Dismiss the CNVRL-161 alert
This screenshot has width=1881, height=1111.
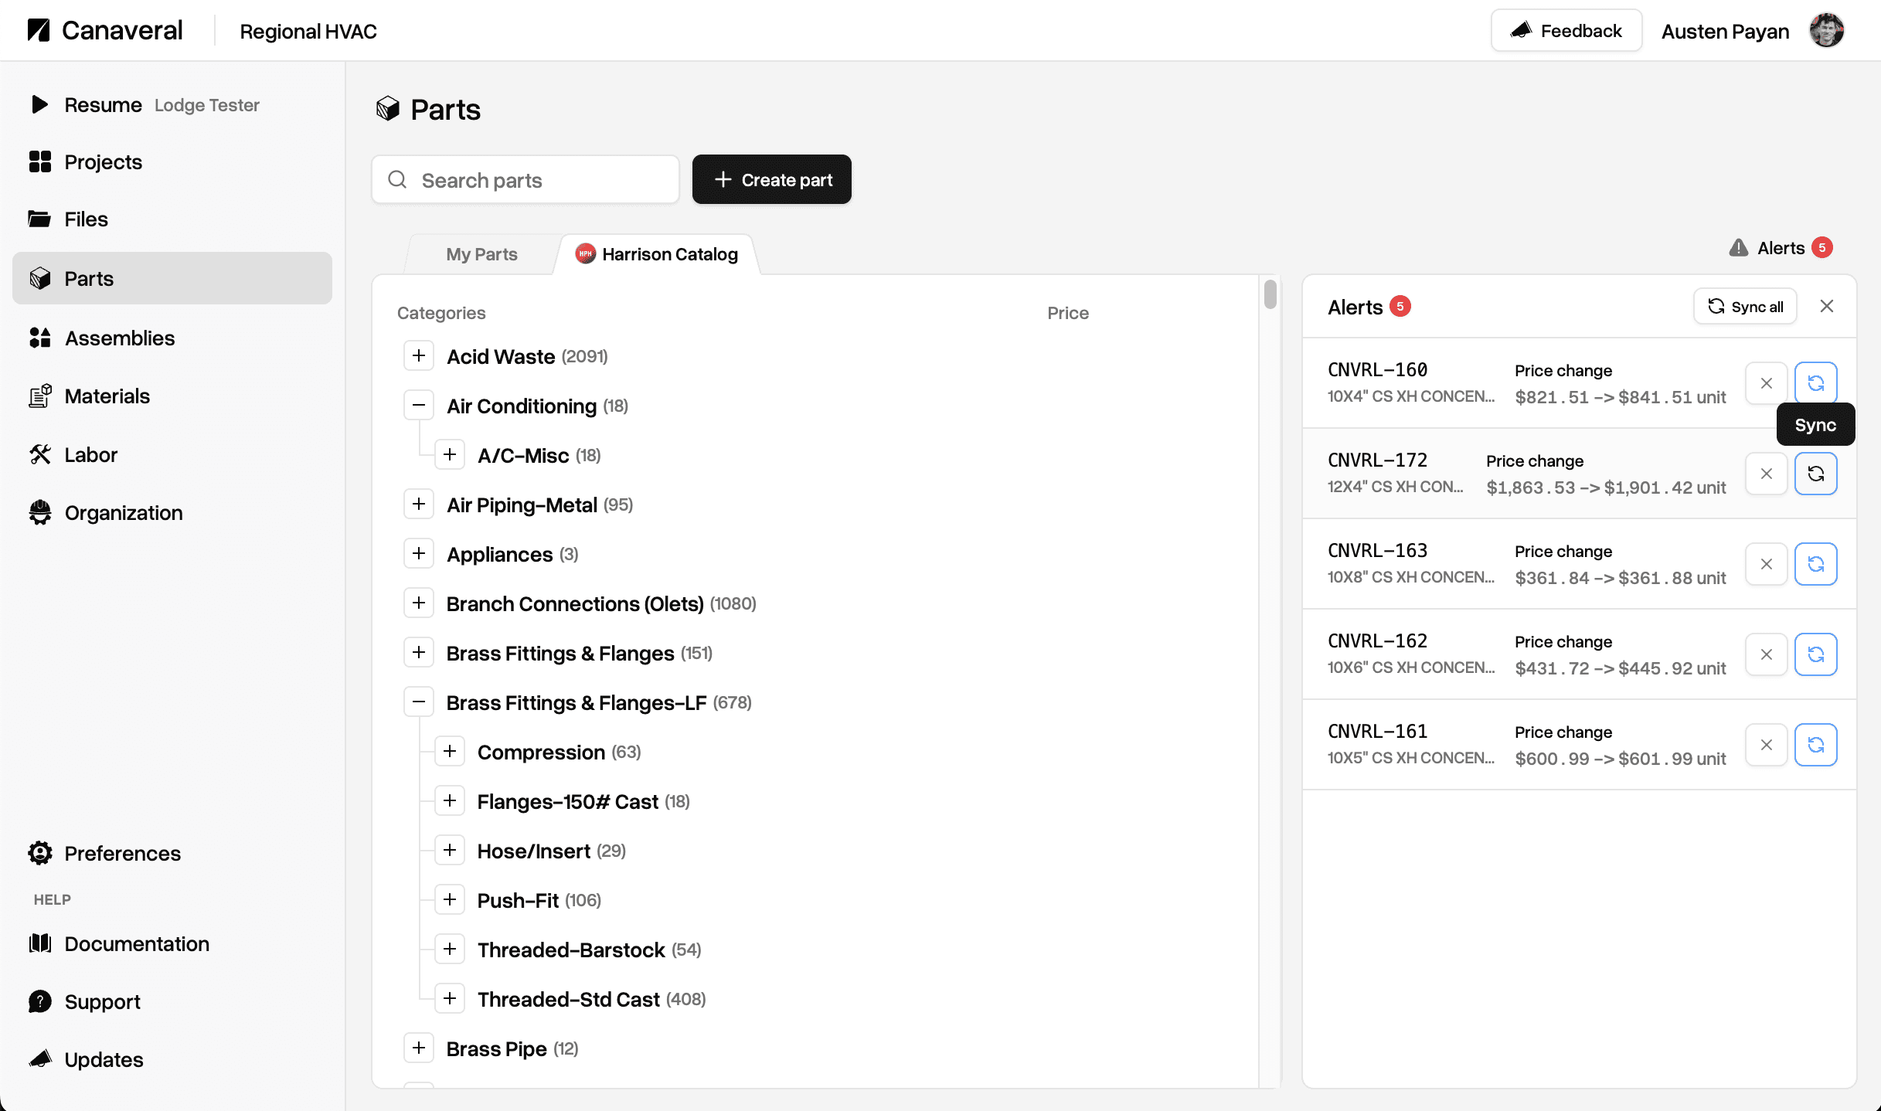(1767, 745)
